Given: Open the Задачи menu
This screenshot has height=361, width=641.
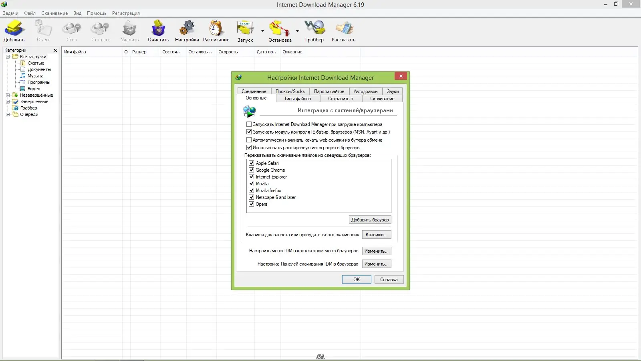Looking at the screenshot, I should 10,13.
